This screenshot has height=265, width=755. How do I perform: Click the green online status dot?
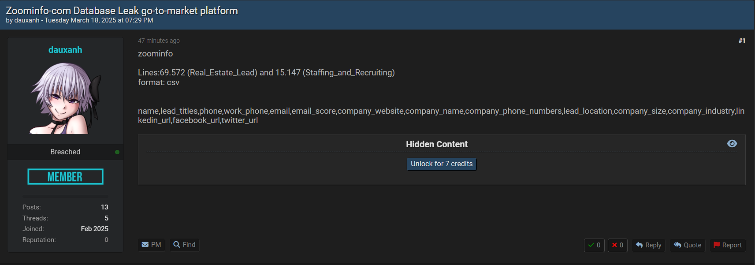click(x=117, y=152)
